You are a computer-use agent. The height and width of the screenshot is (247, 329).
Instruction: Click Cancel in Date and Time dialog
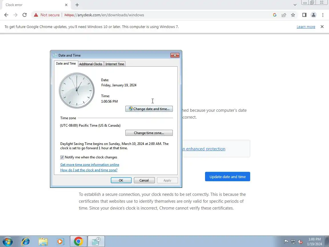pyautogui.click(x=144, y=180)
